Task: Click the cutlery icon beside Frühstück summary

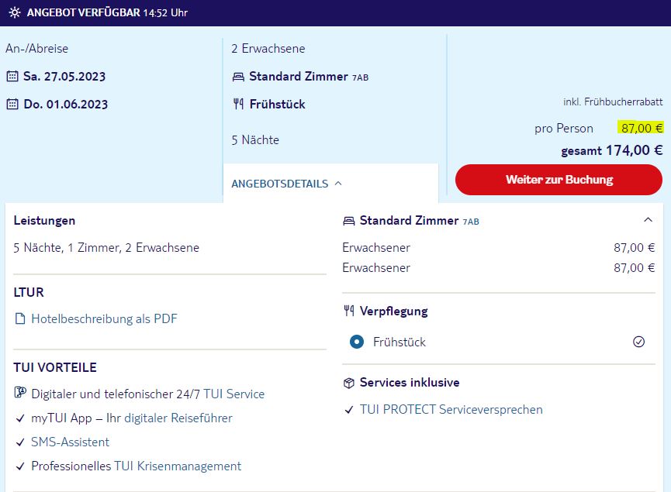Action: [x=238, y=104]
